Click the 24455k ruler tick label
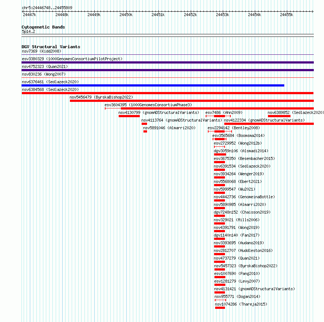The height and width of the screenshot is (322, 324). pyautogui.click(x=287, y=15)
